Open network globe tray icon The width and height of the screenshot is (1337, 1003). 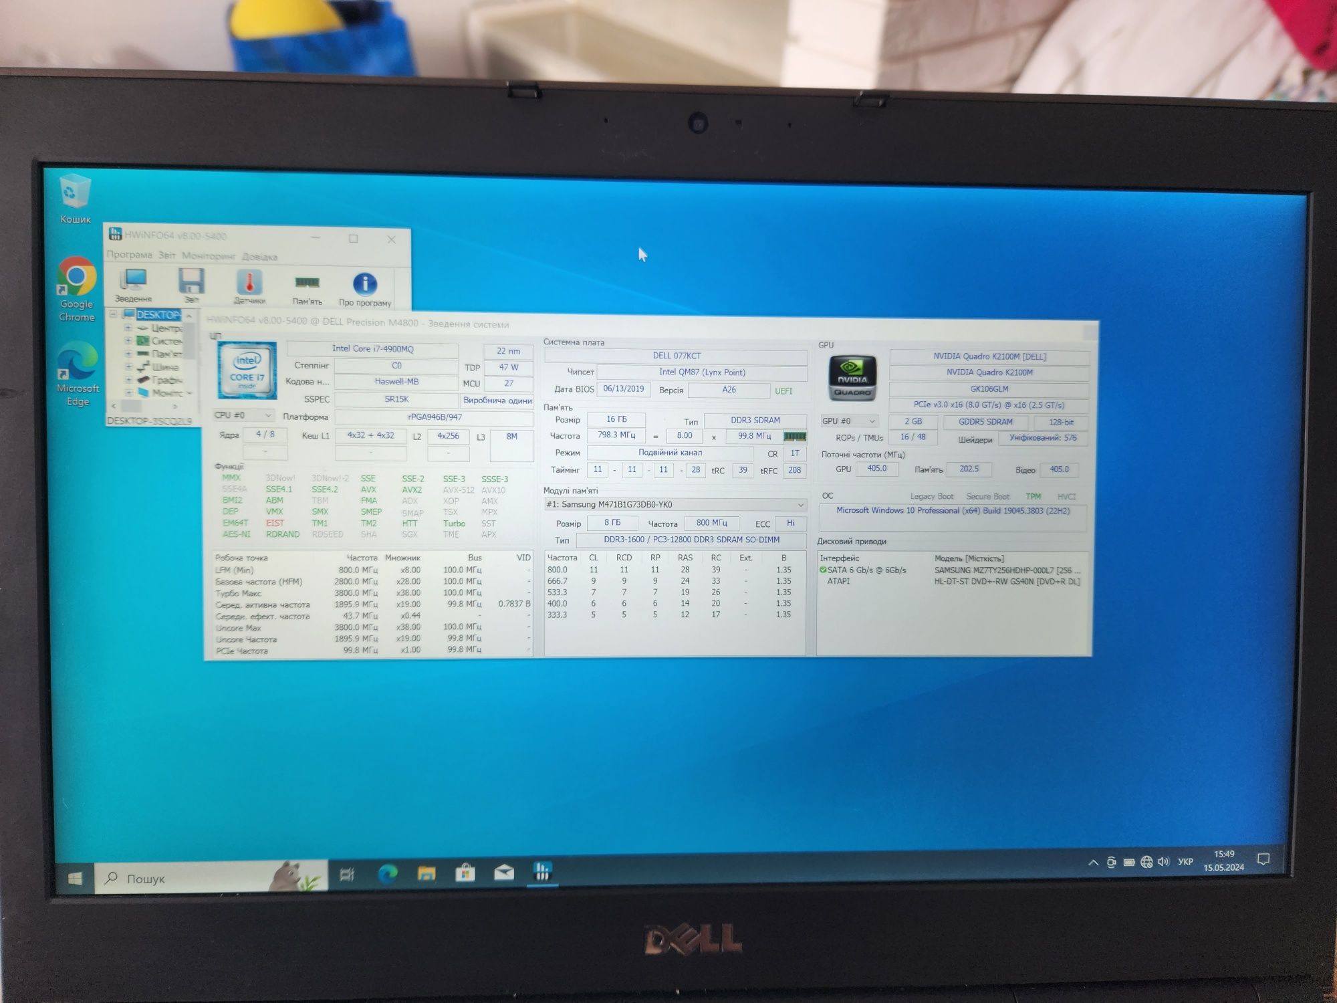(x=1146, y=862)
